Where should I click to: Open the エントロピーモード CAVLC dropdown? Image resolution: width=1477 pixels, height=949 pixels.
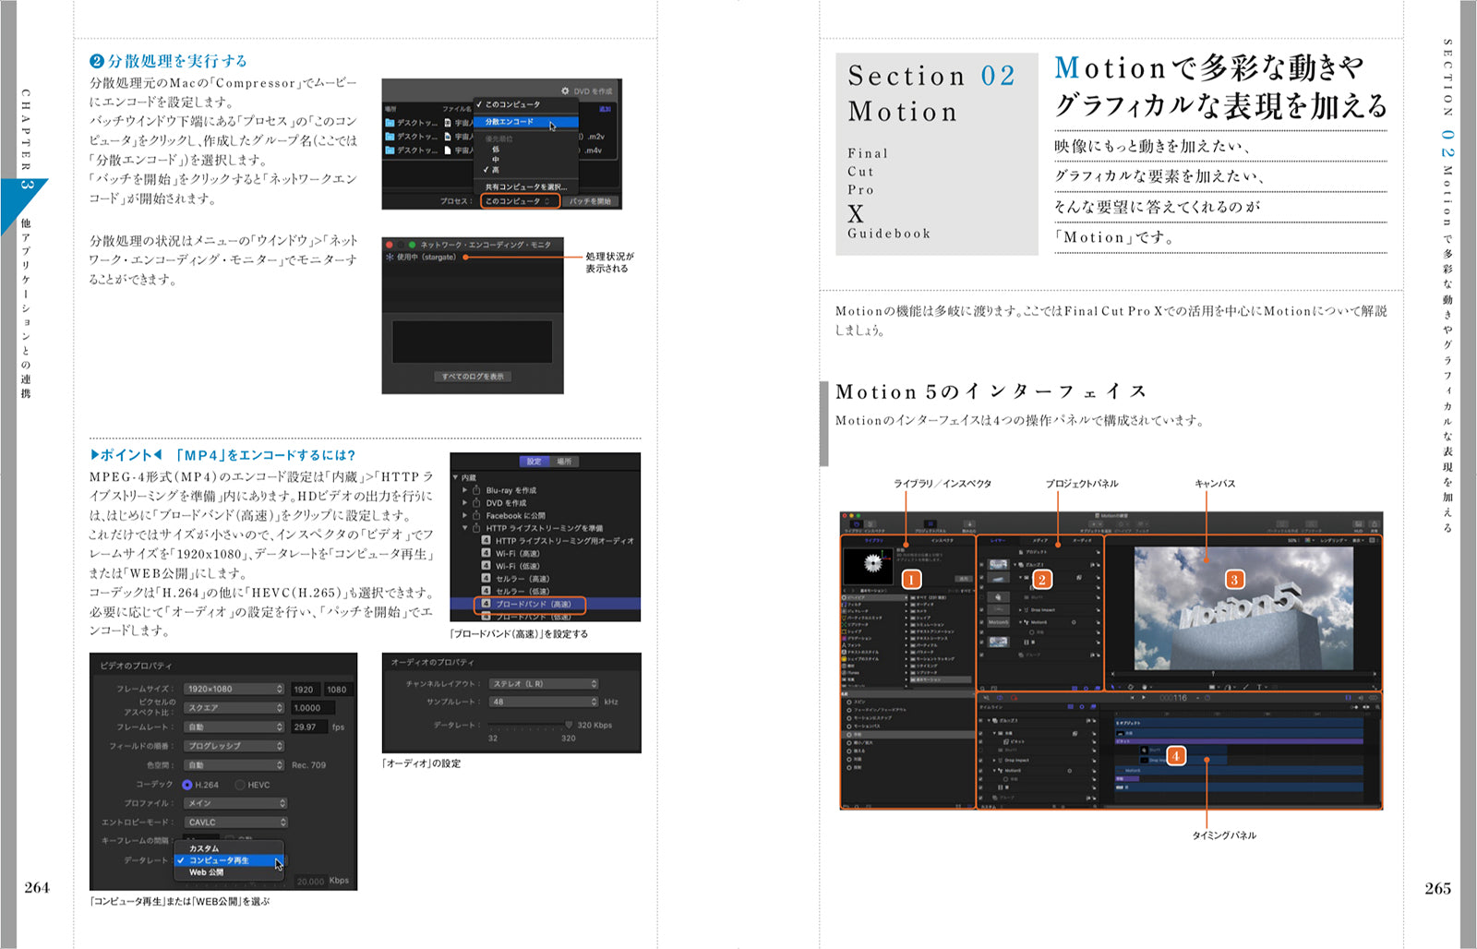pyautogui.click(x=236, y=822)
